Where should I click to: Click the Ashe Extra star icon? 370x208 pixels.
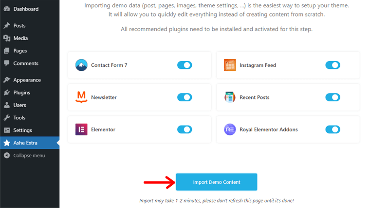[7, 143]
